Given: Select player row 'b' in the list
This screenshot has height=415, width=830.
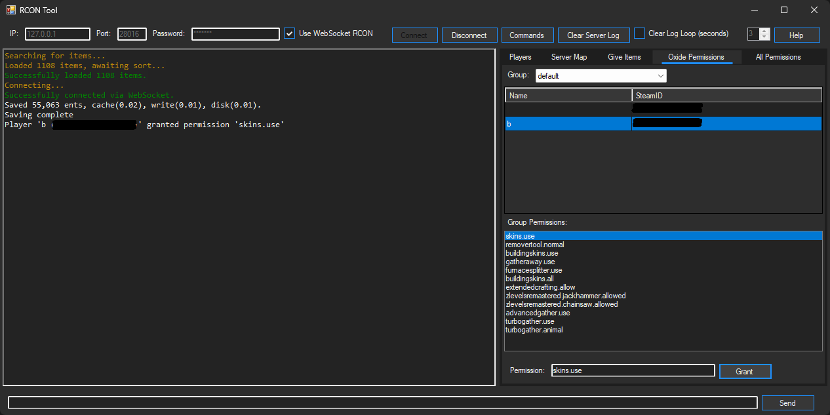Looking at the screenshot, I should point(564,123).
